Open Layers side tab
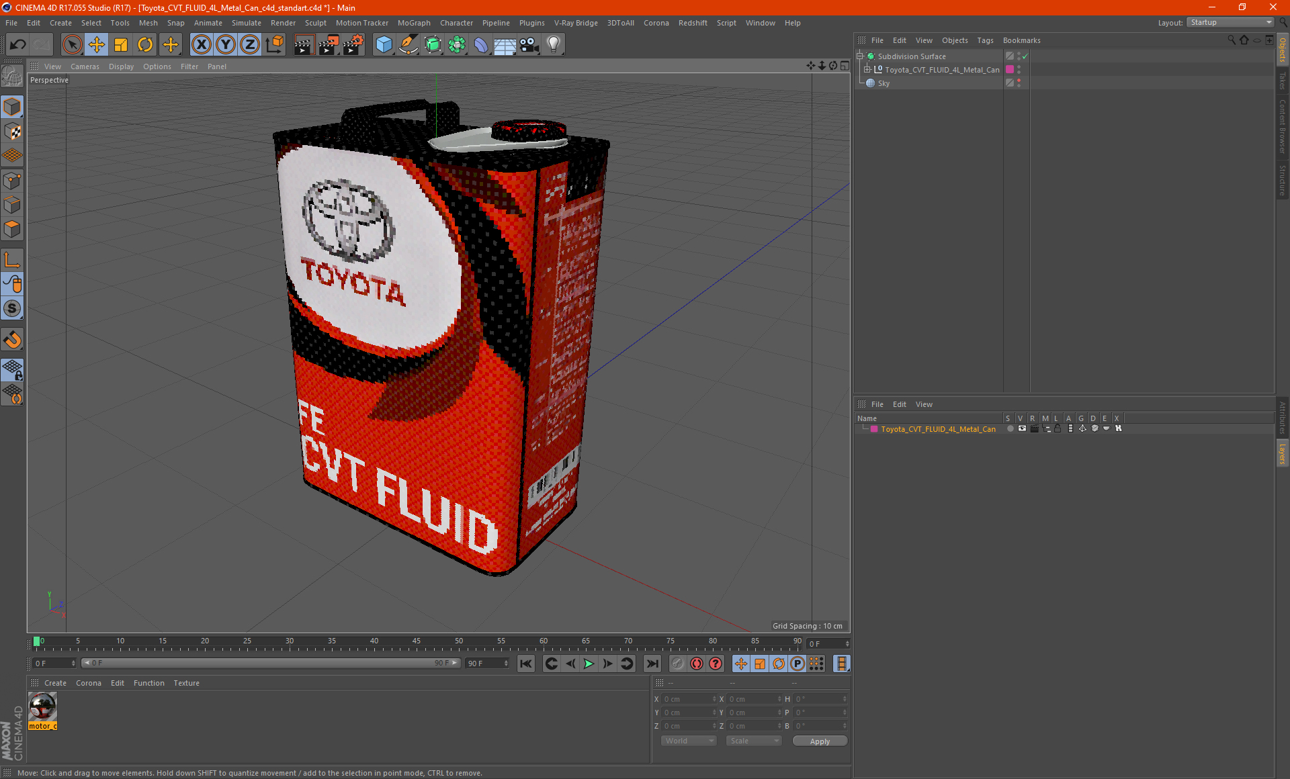The width and height of the screenshot is (1290, 779). [x=1283, y=453]
